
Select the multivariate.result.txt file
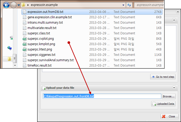(x=92, y=28)
